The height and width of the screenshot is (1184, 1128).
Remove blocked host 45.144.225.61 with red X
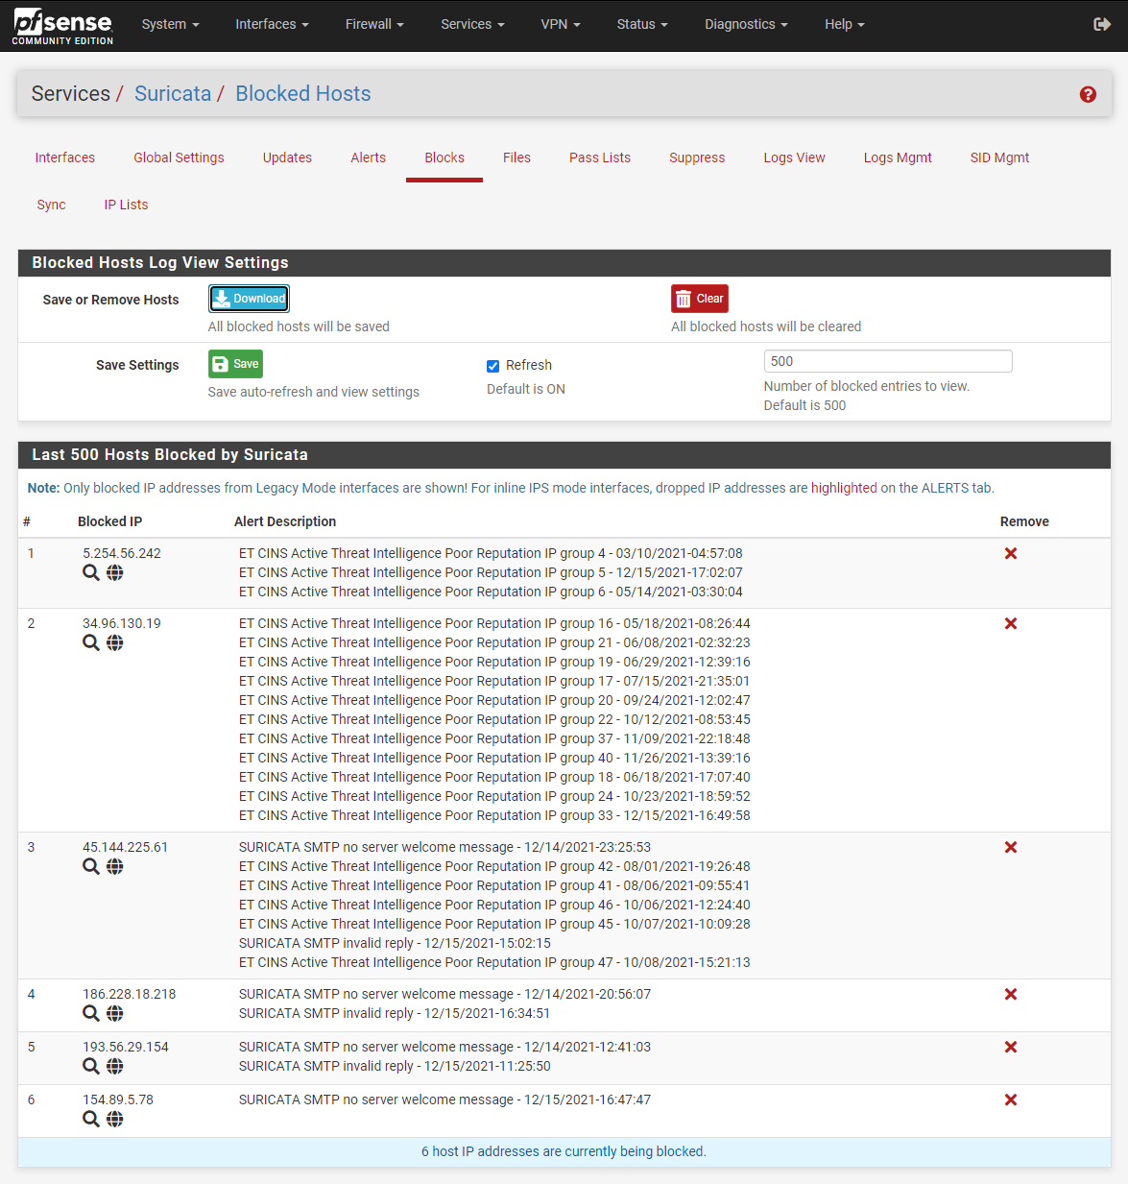1010,847
